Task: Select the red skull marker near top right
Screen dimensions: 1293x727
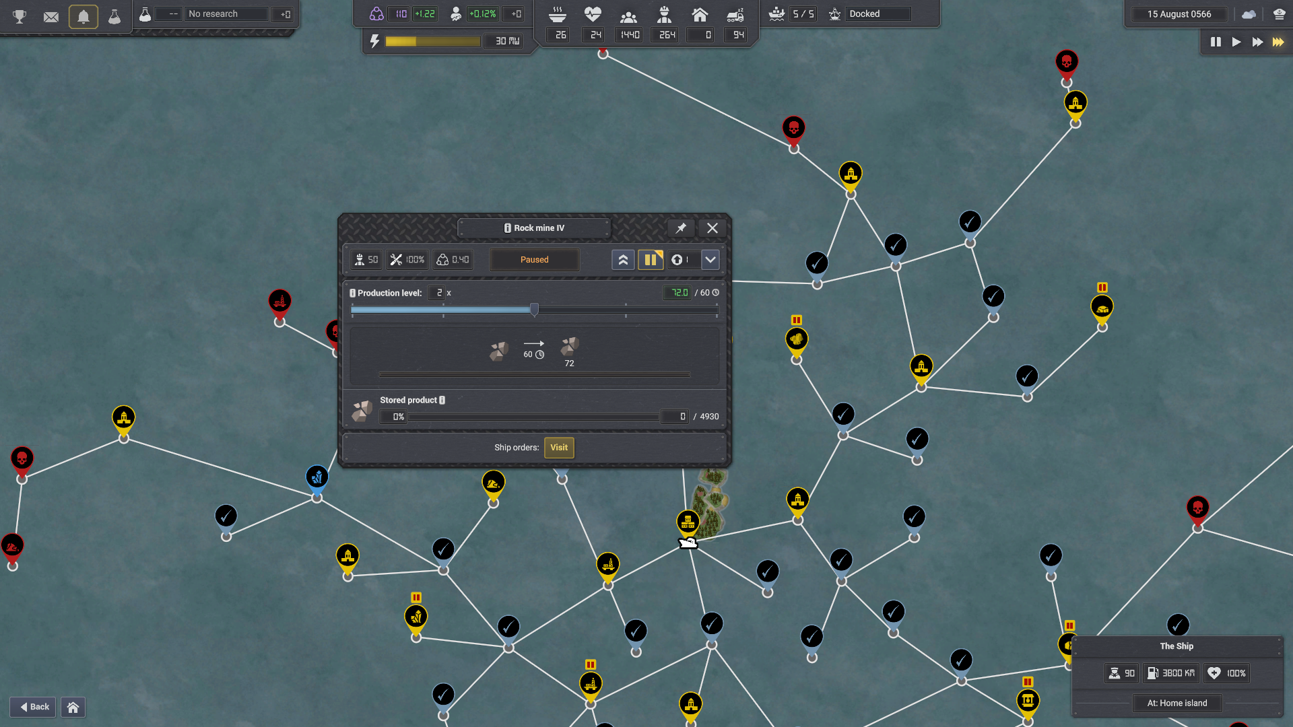Action: [x=1067, y=63]
